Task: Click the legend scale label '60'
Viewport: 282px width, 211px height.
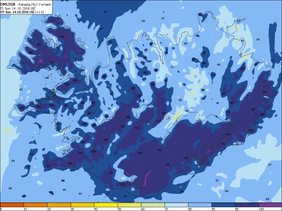Action: point(143,209)
